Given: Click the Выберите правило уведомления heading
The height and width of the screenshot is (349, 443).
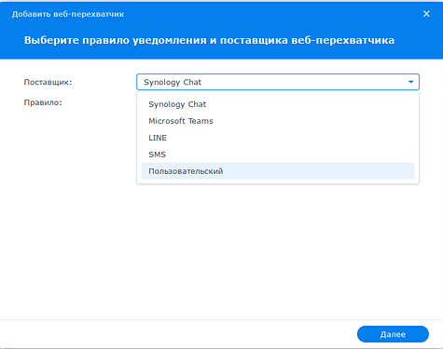Looking at the screenshot, I should click(x=209, y=40).
